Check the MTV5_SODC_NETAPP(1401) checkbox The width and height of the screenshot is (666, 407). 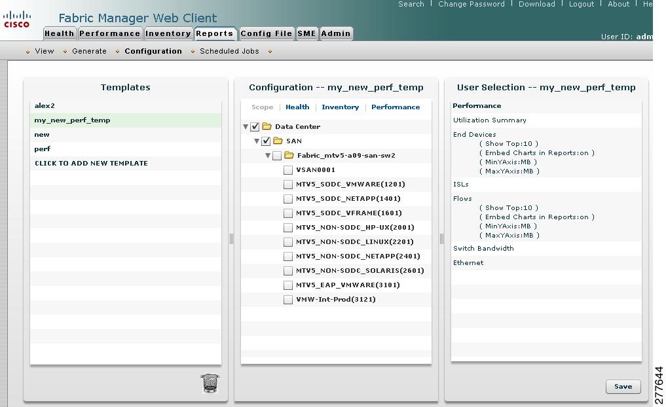(287, 198)
